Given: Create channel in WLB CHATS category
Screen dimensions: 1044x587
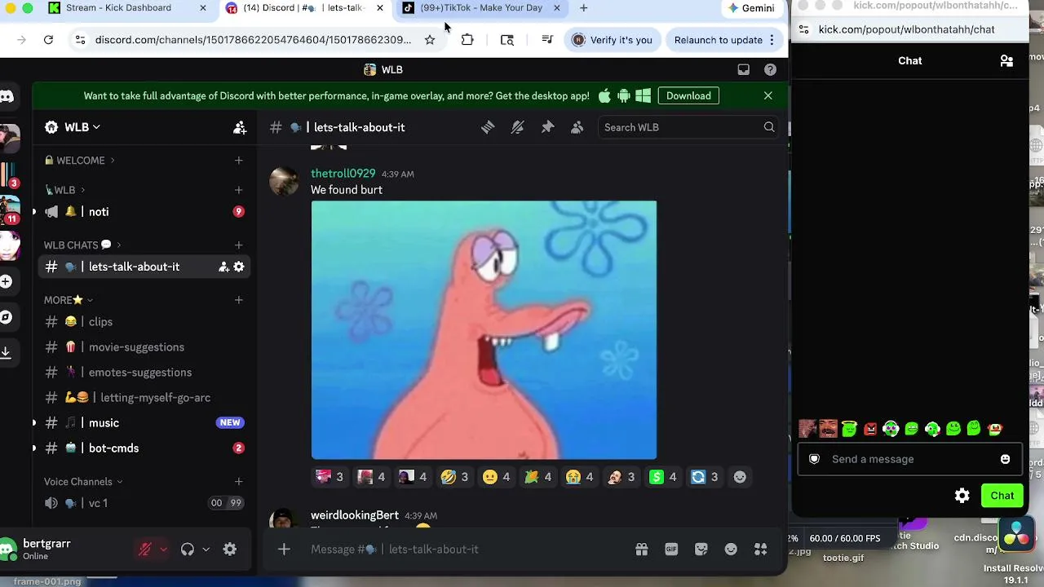Looking at the screenshot, I should coord(238,245).
